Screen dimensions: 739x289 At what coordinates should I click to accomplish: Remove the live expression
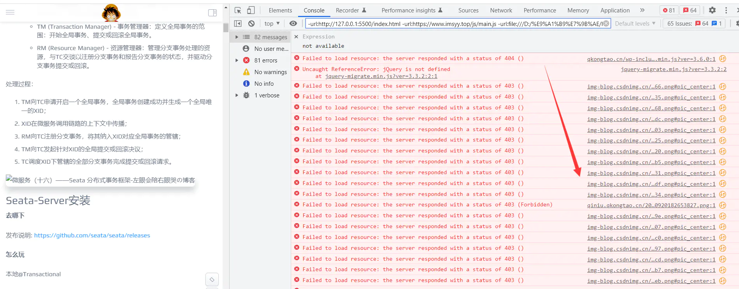tap(296, 36)
